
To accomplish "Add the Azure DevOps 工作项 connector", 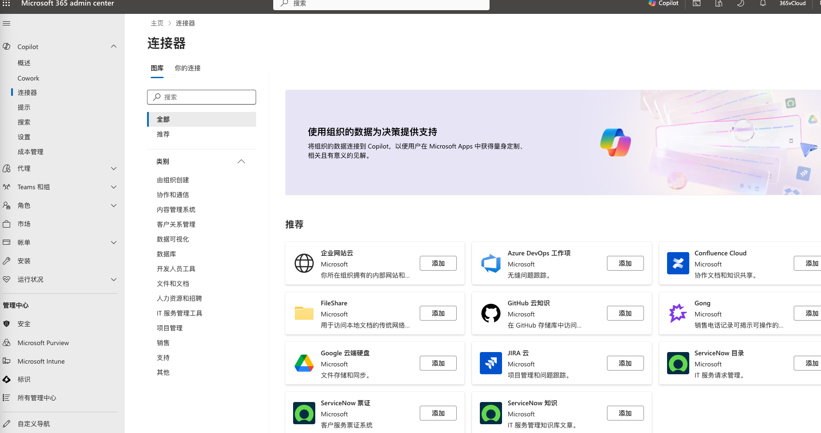I will [625, 263].
